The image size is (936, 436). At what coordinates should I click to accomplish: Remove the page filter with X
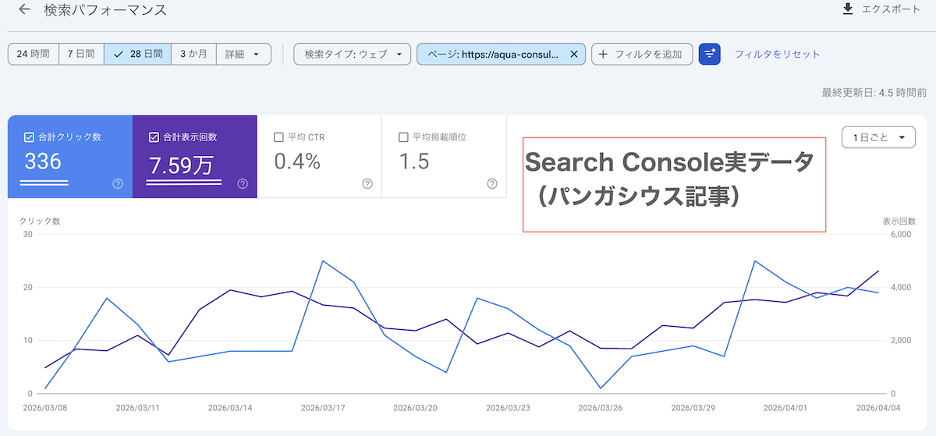click(574, 54)
